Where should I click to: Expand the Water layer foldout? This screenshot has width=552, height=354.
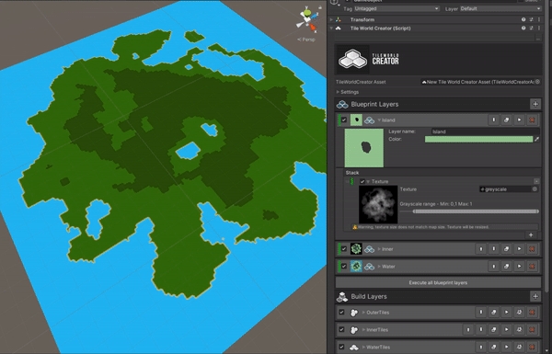(379, 267)
